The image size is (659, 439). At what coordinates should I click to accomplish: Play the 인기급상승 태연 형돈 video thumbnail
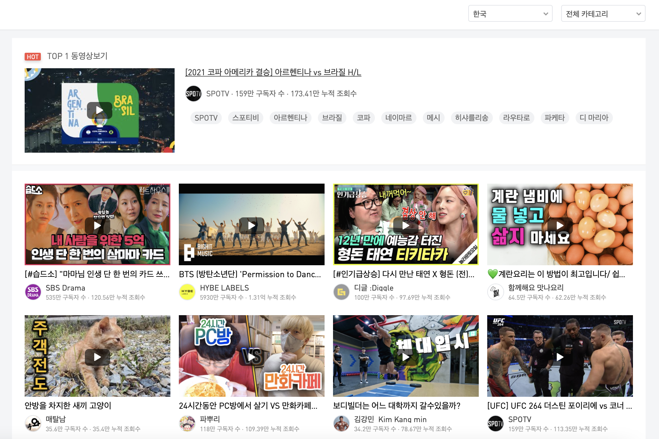(x=406, y=224)
